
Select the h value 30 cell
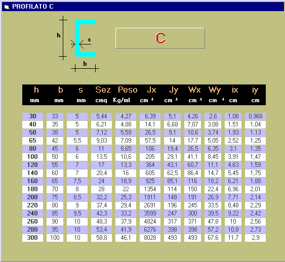pyautogui.click(x=33, y=116)
